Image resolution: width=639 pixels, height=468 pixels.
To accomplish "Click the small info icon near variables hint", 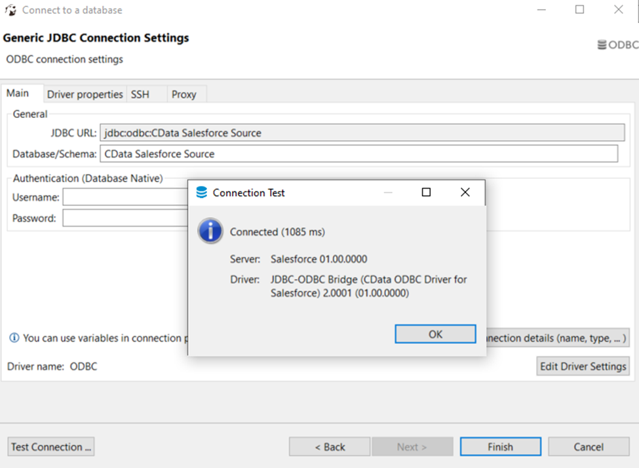I will (x=14, y=338).
